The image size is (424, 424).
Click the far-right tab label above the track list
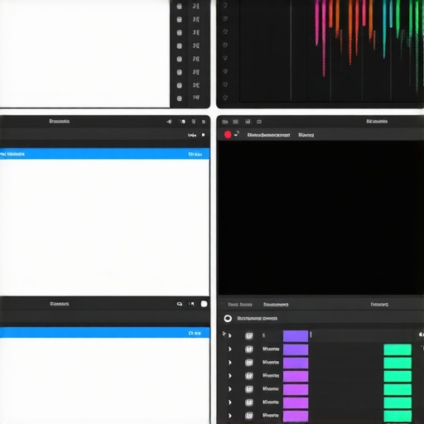click(x=379, y=304)
